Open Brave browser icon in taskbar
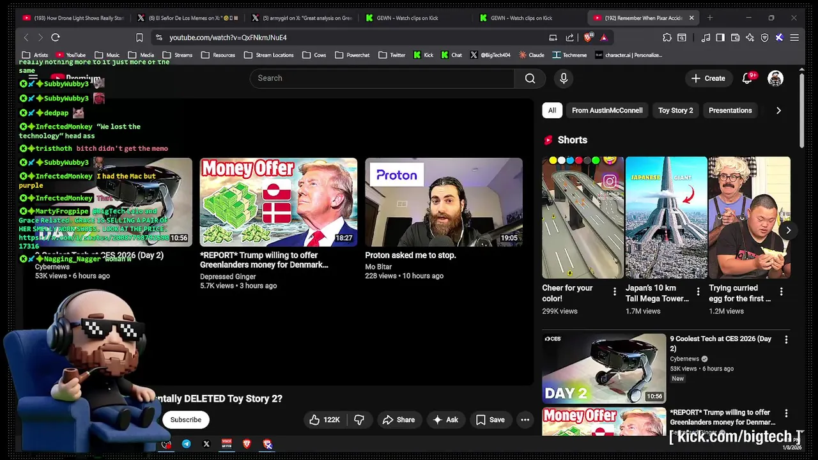This screenshot has width=818, height=460. tap(247, 444)
